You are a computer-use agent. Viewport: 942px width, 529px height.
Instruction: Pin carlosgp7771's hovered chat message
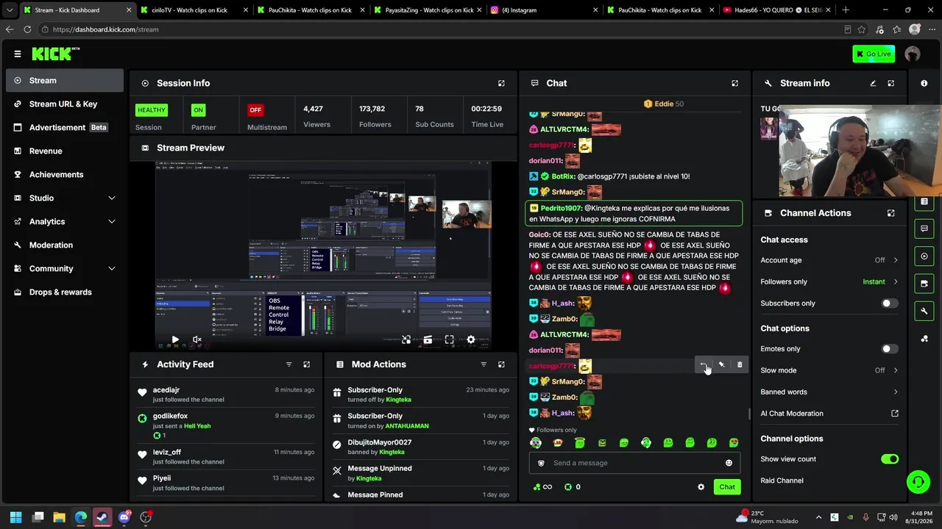pyautogui.click(x=721, y=365)
